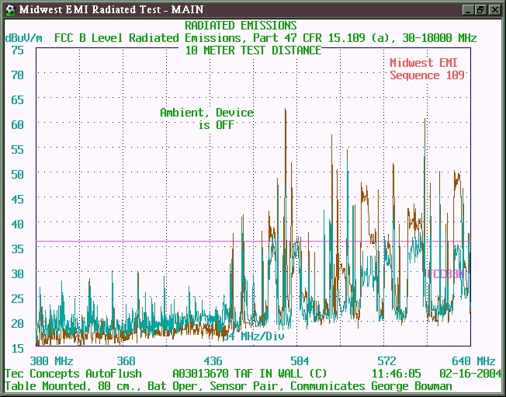Click the FCCB3M limit line label
The width and height of the screenshot is (506, 397).
[x=445, y=273]
